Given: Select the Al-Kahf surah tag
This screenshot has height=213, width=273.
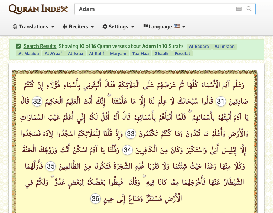Looking at the screenshot, I should tap(96, 54).
